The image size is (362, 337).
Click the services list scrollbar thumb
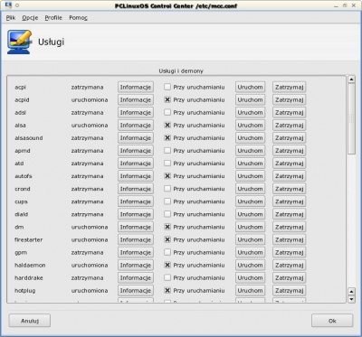[x=351, y=118]
